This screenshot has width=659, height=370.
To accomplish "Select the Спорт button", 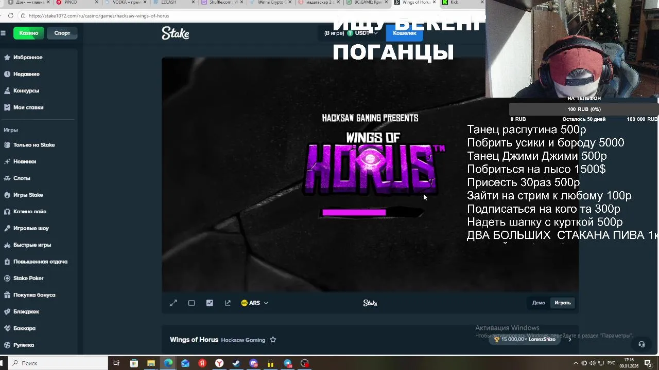I will point(62,33).
